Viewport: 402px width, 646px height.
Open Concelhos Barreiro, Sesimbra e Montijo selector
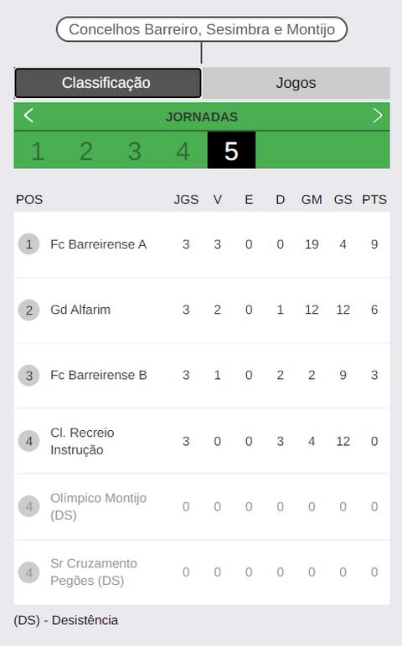pos(202,29)
